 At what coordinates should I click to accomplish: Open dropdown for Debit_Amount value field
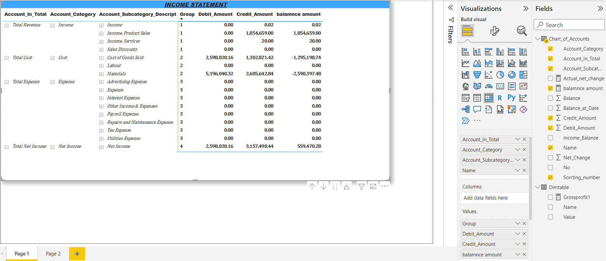(518, 234)
